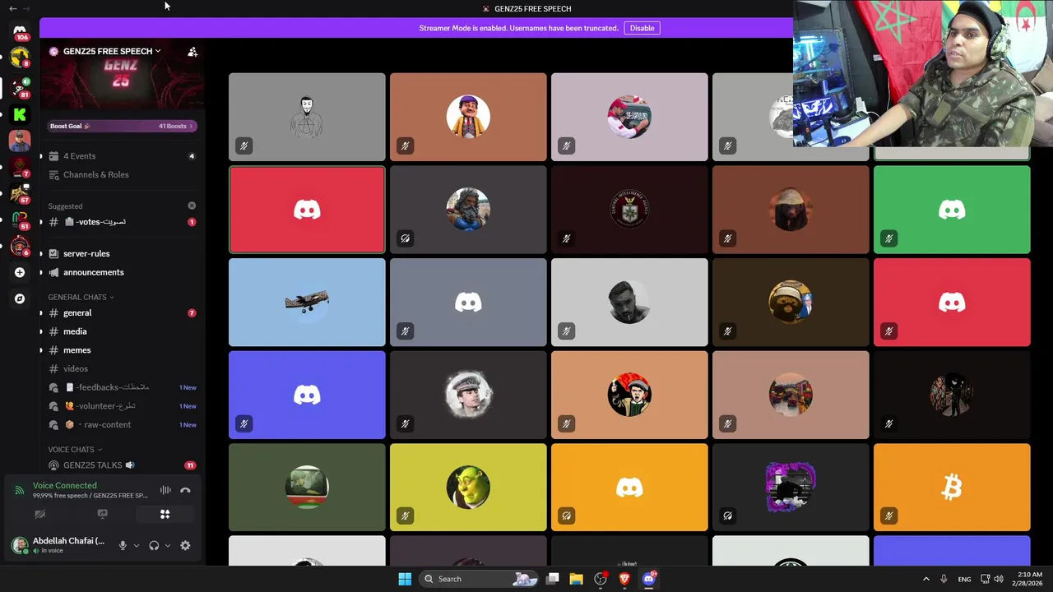Switch input language via ENG indicator

[964, 579]
